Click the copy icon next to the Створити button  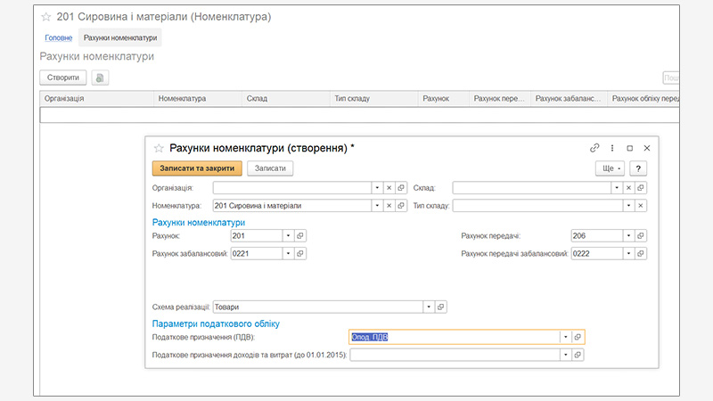tap(100, 78)
